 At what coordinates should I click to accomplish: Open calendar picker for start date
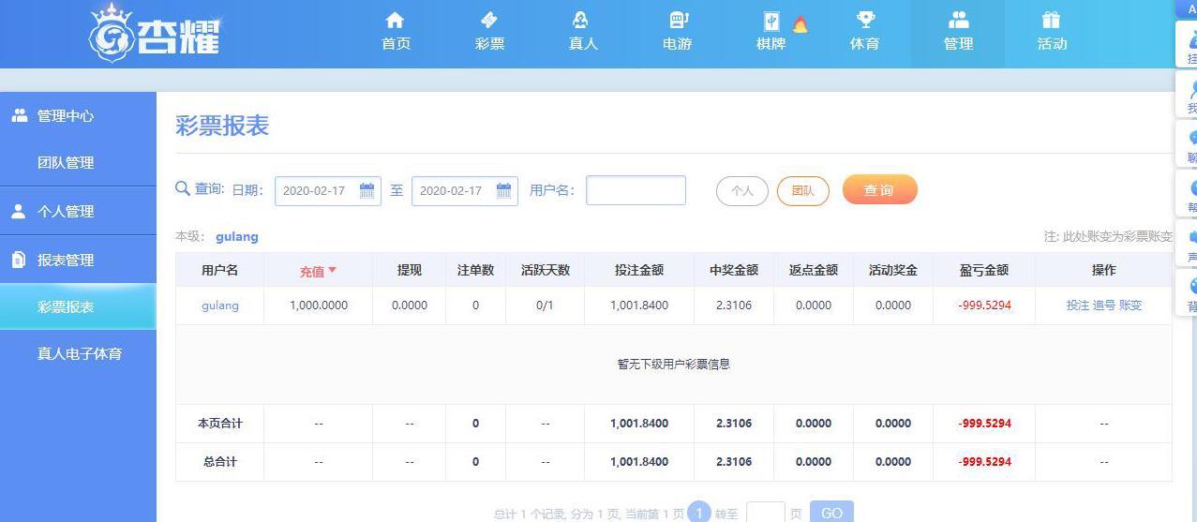[367, 190]
